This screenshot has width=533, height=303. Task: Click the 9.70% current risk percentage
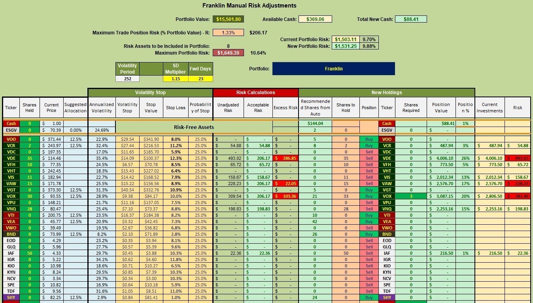pyautogui.click(x=369, y=40)
